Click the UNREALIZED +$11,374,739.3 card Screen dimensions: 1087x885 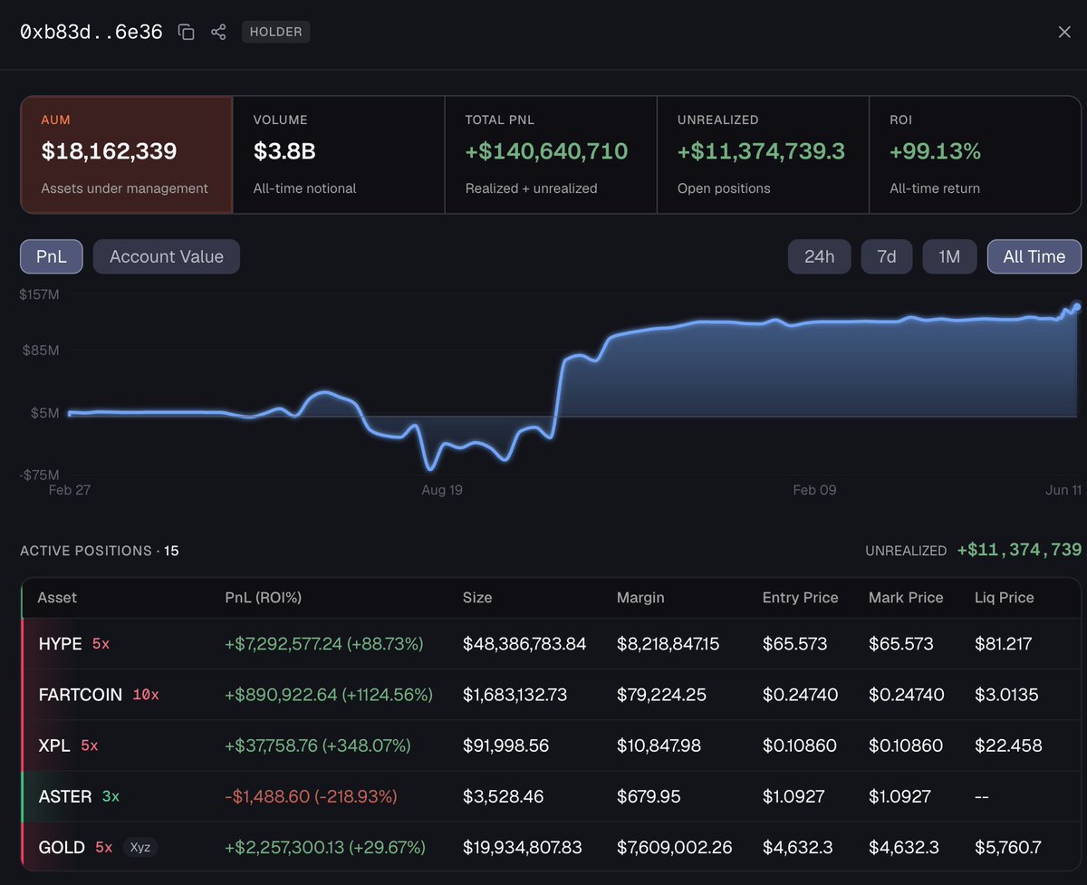[763, 155]
